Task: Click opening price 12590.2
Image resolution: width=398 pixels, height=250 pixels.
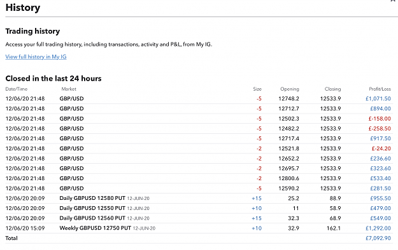Action: 288,188
